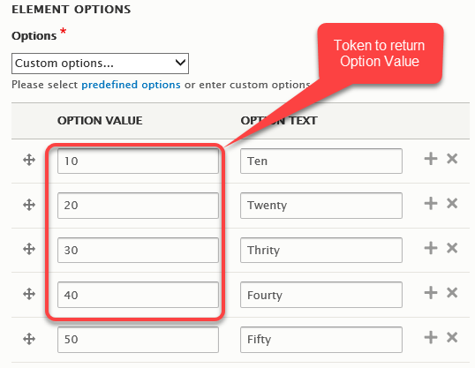Add a row after the Fourty option

[x=431, y=293]
